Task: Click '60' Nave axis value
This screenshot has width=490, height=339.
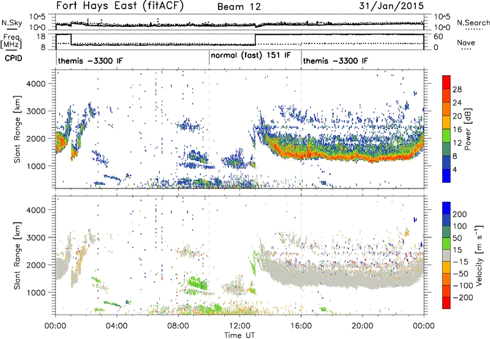Action: tap(438, 37)
